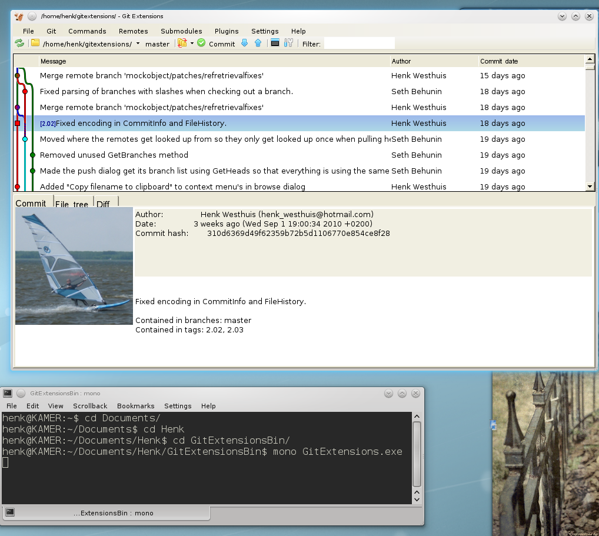The height and width of the screenshot is (536, 599).
Task: Open the commit dialog via the green Commit icon
Action: (x=201, y=43)
